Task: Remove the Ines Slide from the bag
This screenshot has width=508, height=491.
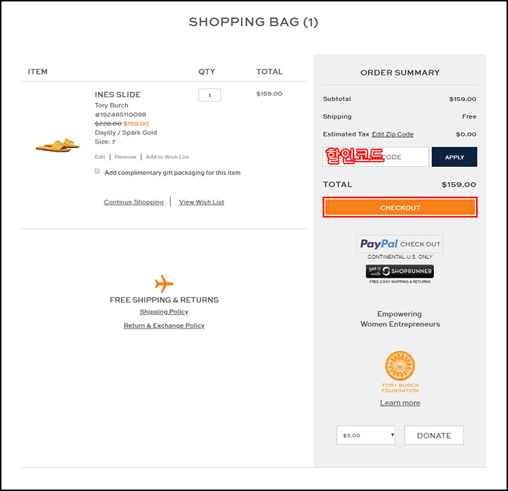Action: pyautogui.click(x=125, y=157)
